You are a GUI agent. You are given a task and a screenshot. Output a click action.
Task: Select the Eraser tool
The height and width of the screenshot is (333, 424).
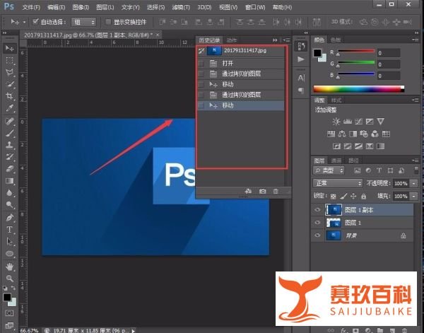9,169
